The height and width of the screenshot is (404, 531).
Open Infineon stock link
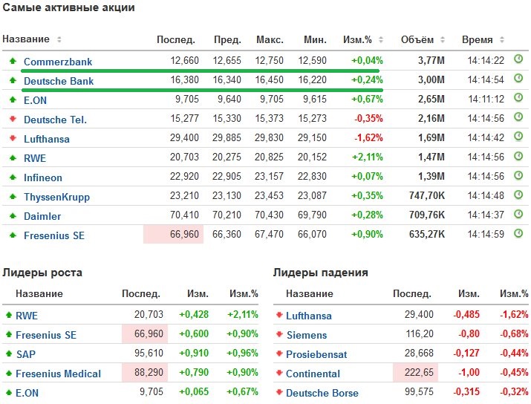pyautogui.click(x=43, y=177)
